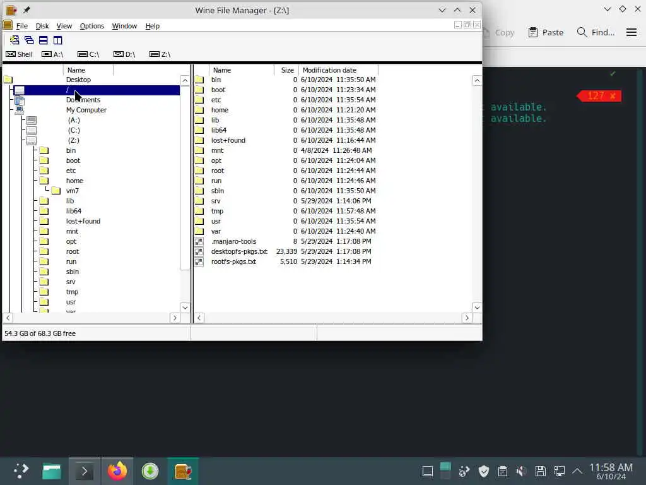Click the left pane Name column header

coord(88,70)
